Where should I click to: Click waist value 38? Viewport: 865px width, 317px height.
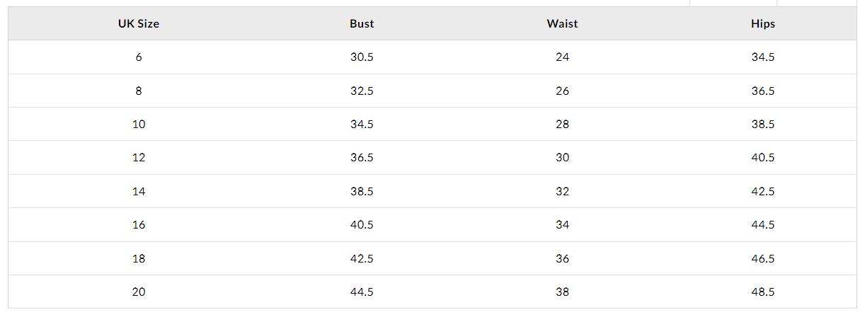[562, 292]
